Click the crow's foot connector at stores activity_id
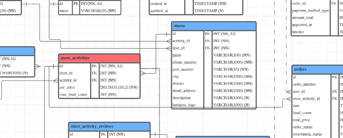This screenshot has width=343, height=138. (169, 41)
